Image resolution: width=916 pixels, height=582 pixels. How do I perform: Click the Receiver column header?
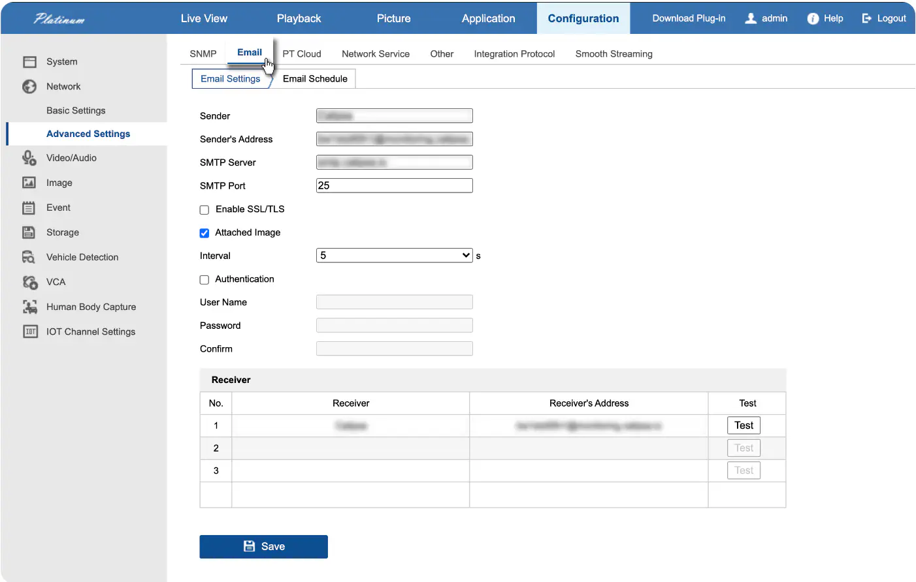tap(351, 403)
